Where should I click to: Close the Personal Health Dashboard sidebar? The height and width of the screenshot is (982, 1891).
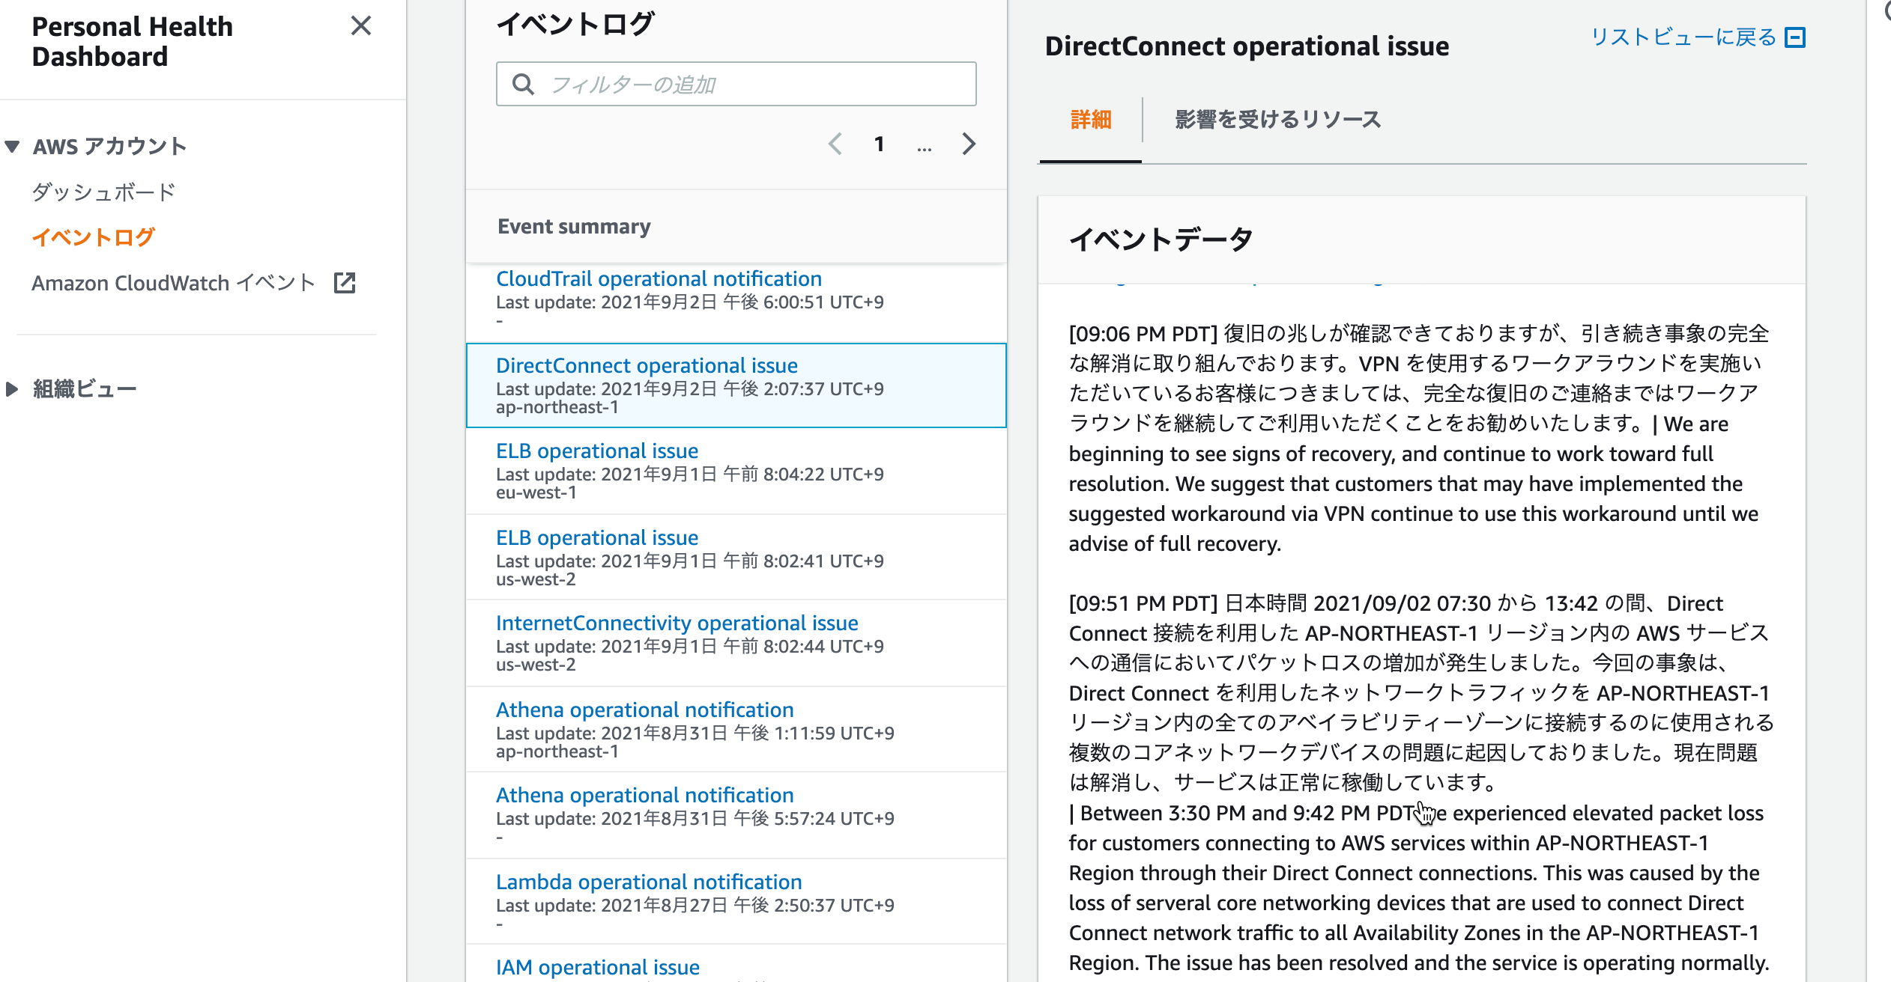pos(361,26)
